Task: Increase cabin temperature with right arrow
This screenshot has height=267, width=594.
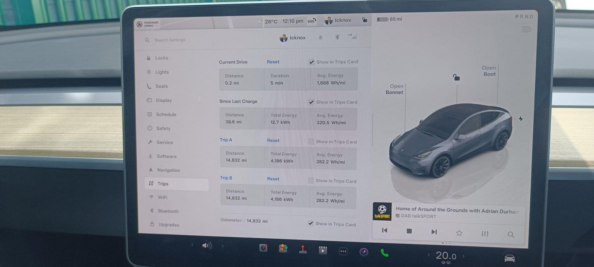Action: point(463,256)
